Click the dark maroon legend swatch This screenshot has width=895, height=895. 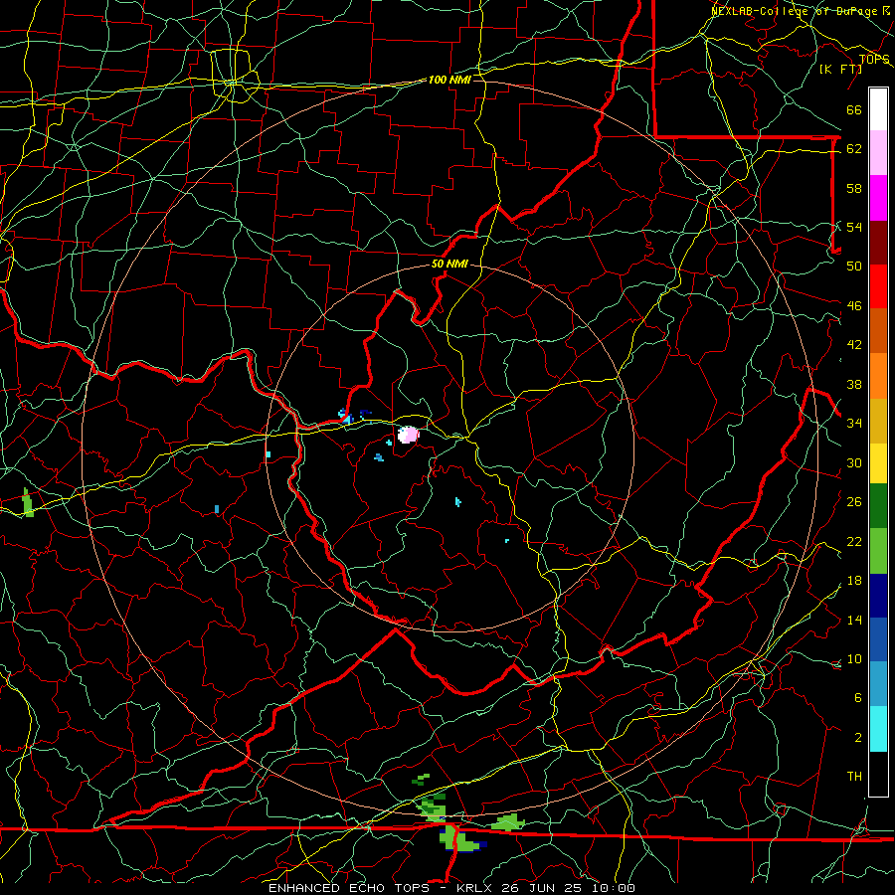click(878, 243)
